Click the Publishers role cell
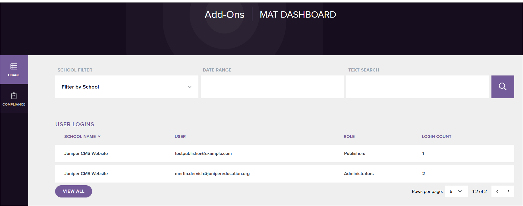Image resolution: width=523 pixels, height=206 pixels. (354, 154)
